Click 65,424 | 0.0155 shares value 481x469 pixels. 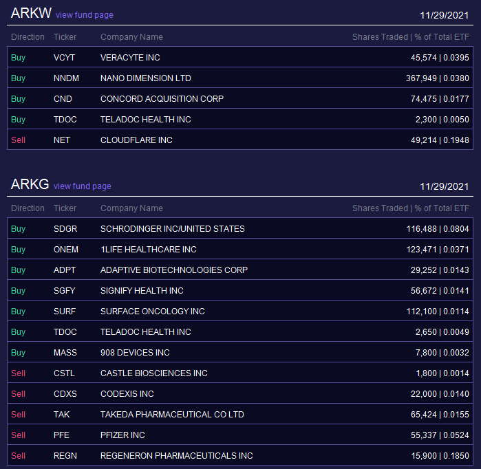point(440,415)
